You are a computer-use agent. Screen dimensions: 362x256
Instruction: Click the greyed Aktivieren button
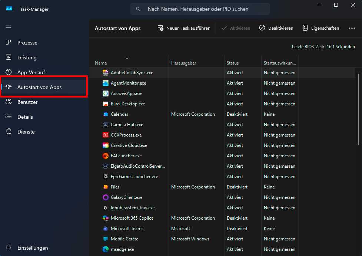click(236, 28)
